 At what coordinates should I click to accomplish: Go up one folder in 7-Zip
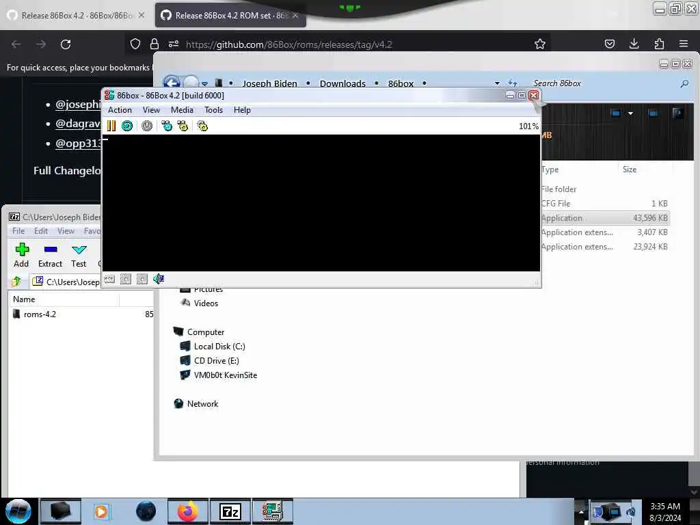17,282
